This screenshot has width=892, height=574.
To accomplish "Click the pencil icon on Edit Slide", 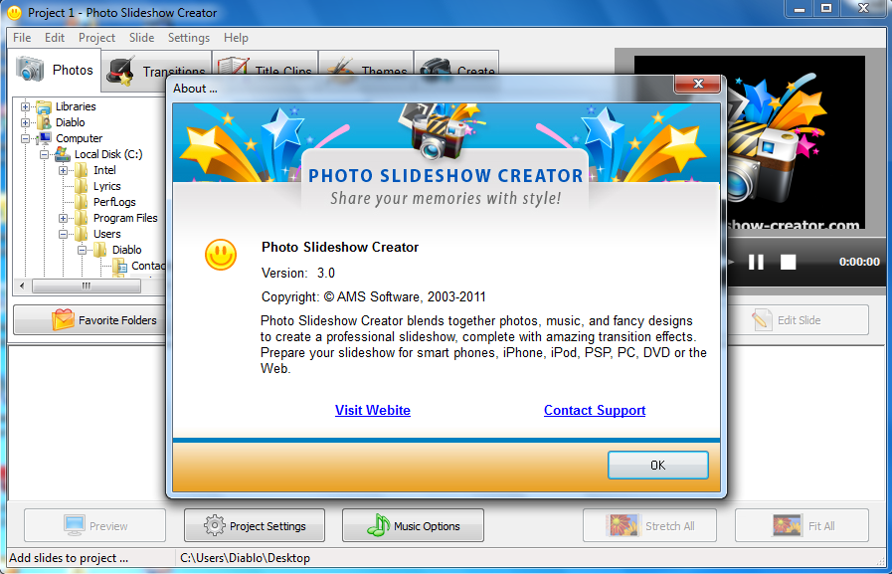I will tap(762, 319).
